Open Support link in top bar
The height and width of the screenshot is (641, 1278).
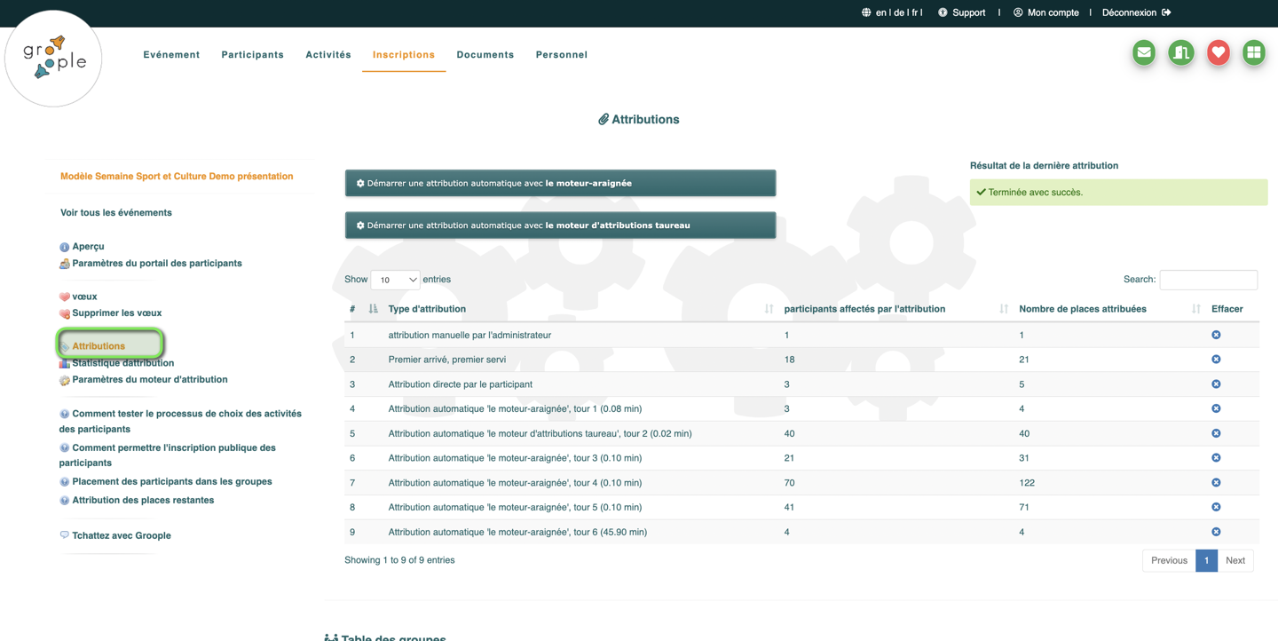pyautogui.click(x=968, y=12)
